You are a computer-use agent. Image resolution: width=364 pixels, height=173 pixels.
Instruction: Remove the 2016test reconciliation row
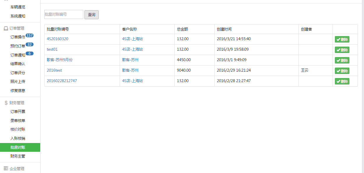coord(342,71)
